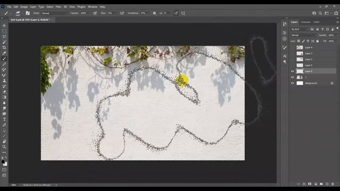340x191 pixels.
Task: Open the Paragraph panel icon
Action: (x=285, y=62)
